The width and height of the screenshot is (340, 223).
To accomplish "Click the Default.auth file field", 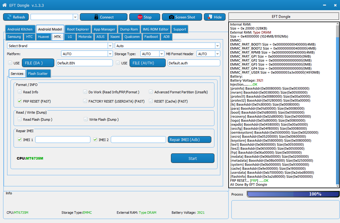I will point(194,63).
